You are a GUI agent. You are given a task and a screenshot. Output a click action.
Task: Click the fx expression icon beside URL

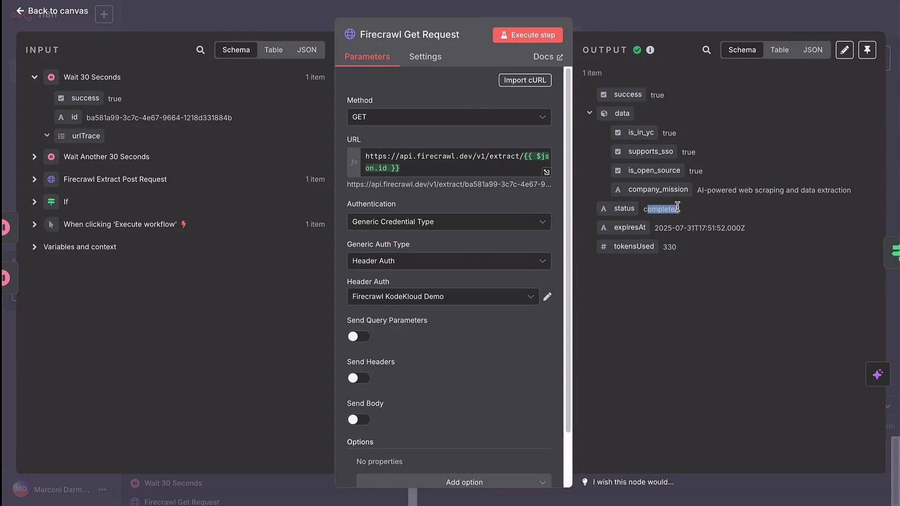point(354,162)
